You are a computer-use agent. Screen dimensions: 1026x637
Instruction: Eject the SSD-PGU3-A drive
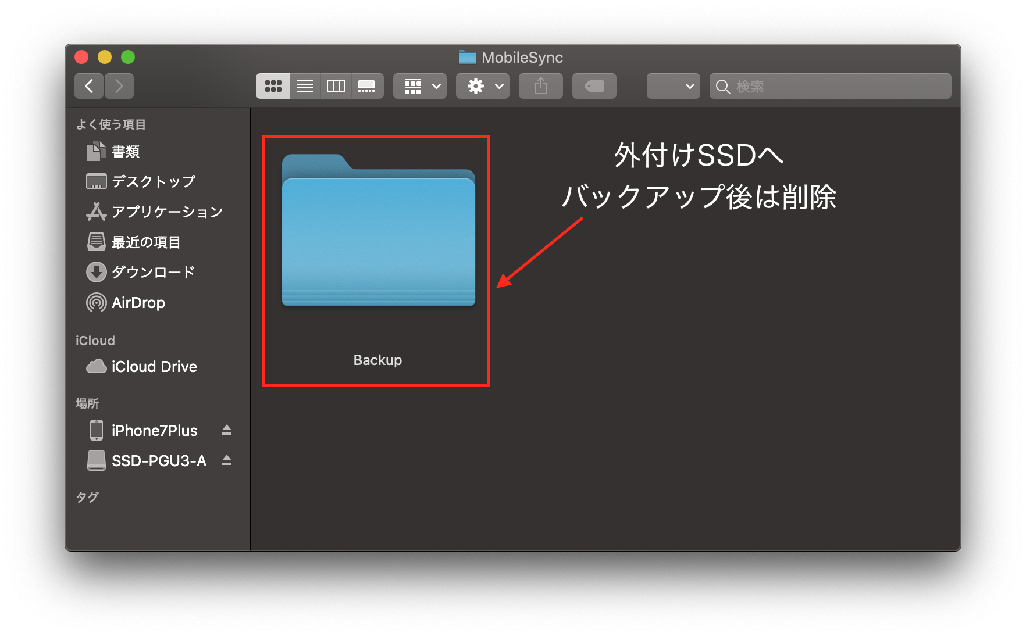coord(227,460)
